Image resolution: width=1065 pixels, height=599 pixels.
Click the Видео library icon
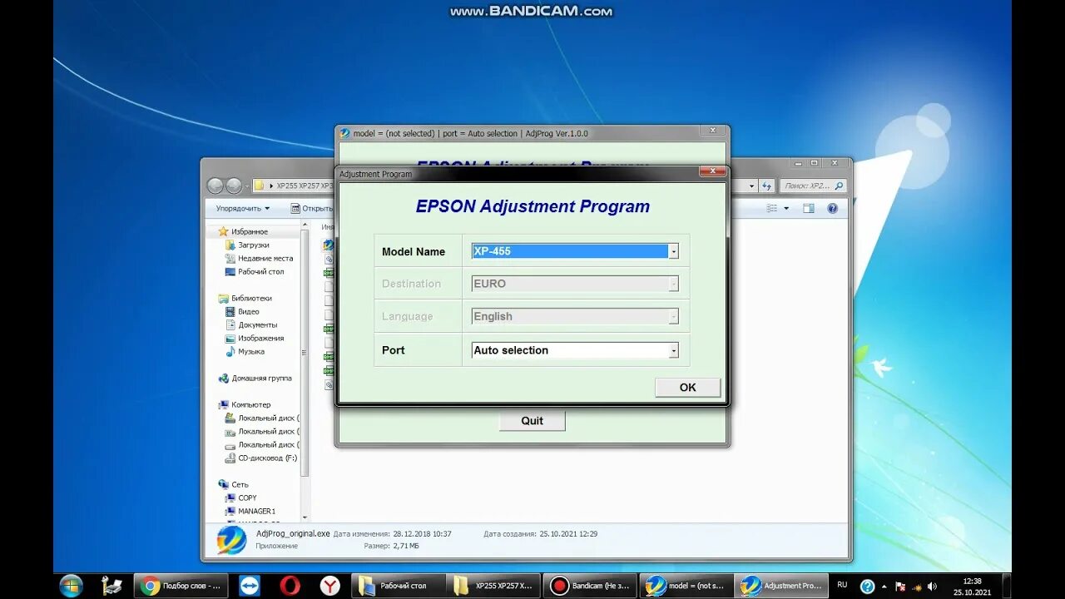click(230, 312)
